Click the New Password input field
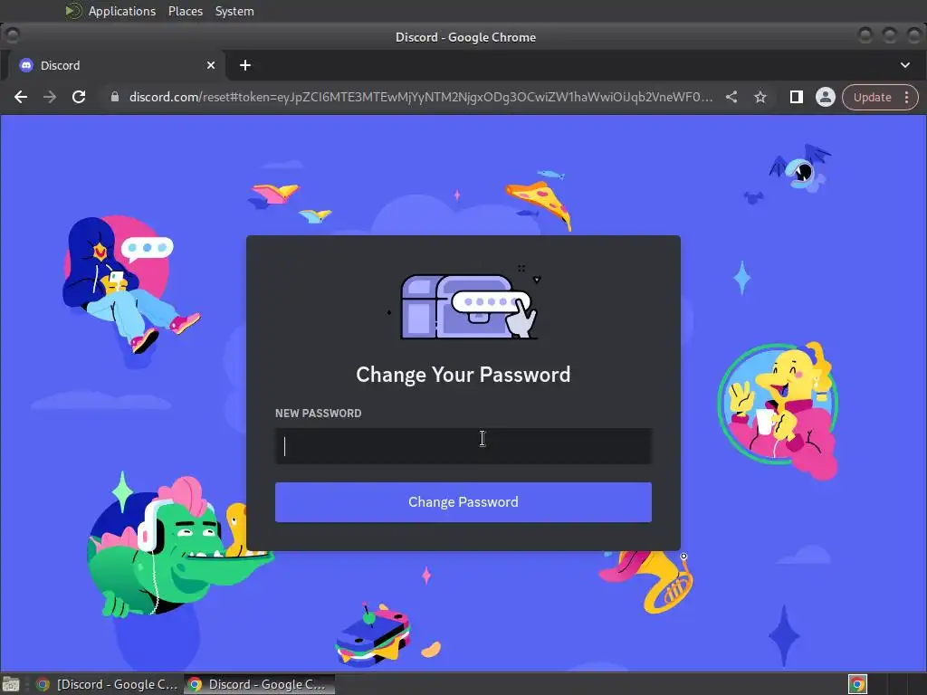Viewport: 927px width, 695px height. pyautogui.click(x=463, y=446)
